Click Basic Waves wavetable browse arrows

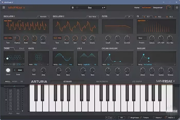point(20,21)
